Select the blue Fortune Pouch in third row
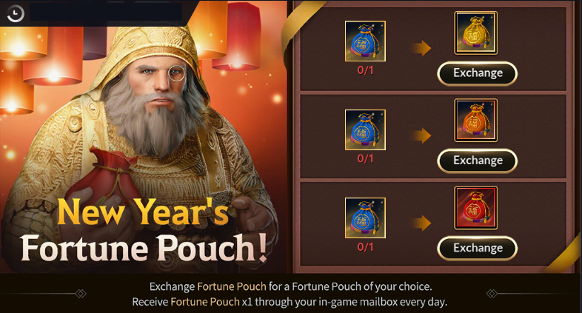The height and width of the screenshot is (313, 582). (365, 218)
